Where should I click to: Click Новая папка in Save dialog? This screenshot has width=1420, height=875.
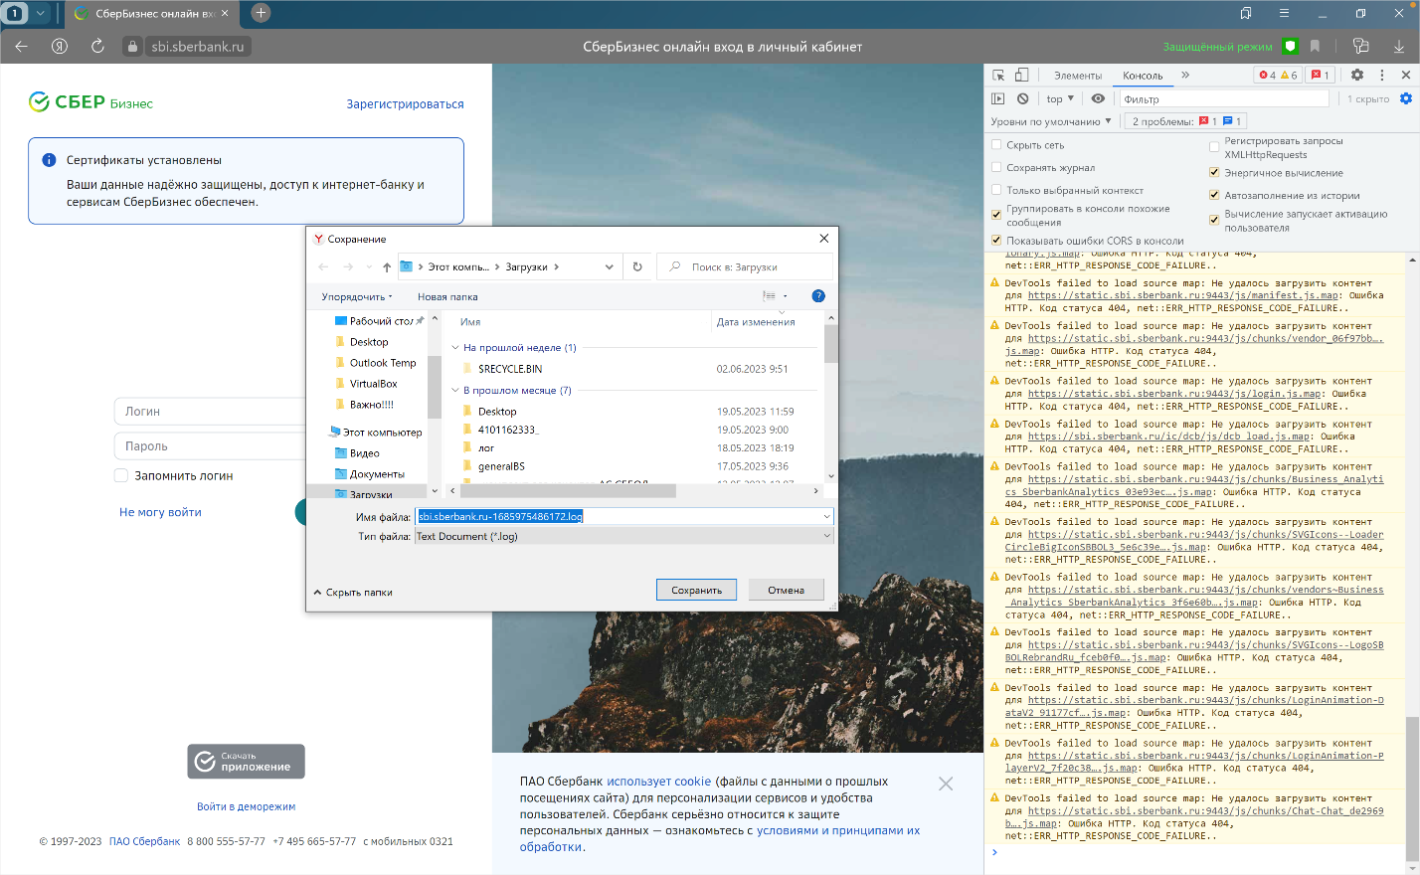coord(447,296)
